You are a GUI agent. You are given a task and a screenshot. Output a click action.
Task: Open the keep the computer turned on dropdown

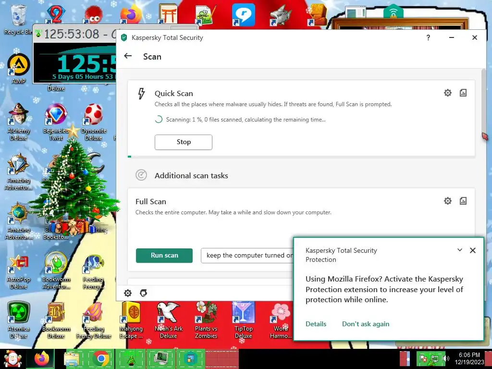point(247,256)
